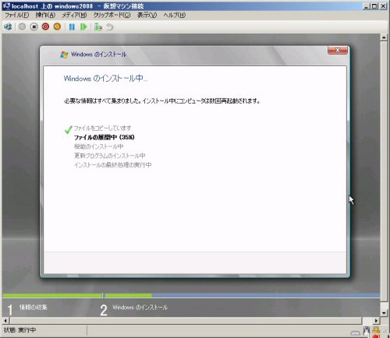Shut down the VM using the red power icon

pos(45,26)
